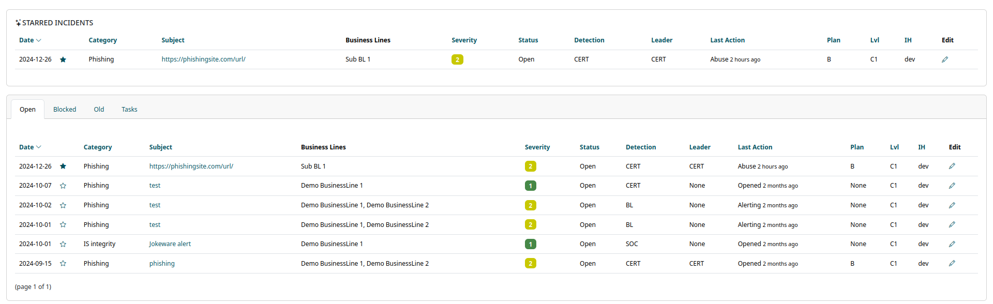Edit the 2024-10-07 Phishing test incident

(952, 186)
